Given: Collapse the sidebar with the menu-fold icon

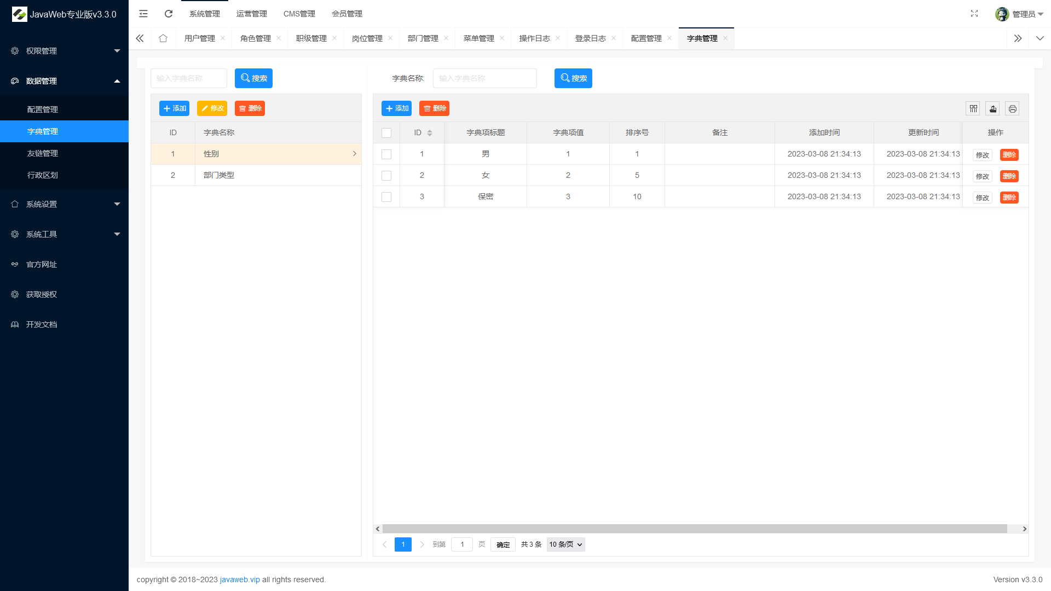Looking at the screenshot, I should pos(143,14).
